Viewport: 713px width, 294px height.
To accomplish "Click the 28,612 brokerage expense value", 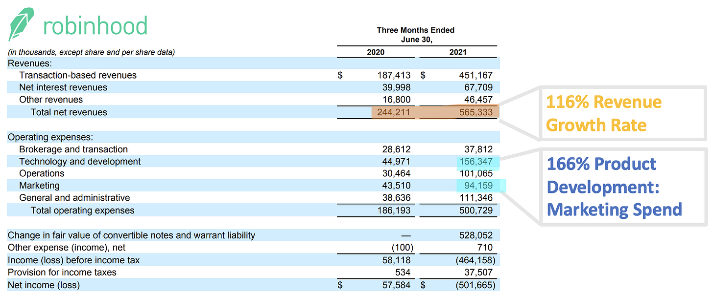I will pos(397,149).
